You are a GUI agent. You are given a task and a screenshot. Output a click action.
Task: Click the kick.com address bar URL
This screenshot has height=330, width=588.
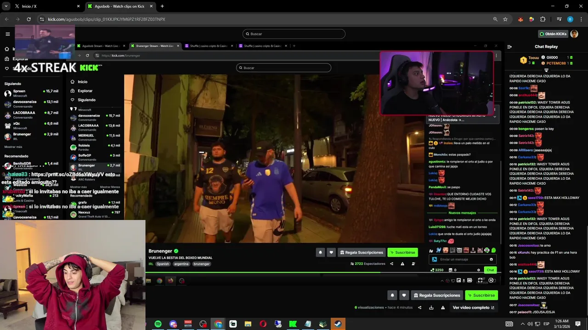pos(107,19)
